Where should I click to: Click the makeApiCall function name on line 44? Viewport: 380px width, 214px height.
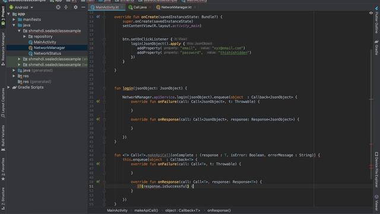pos(159,155)
